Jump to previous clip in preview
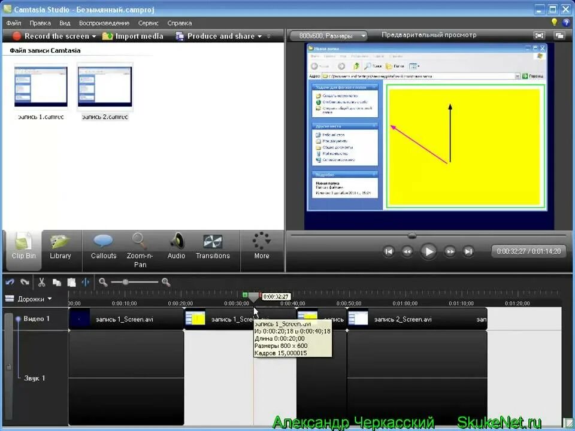The height and width of the screenshot is (431, 575). [x=388, y=251]
